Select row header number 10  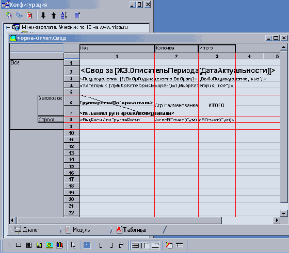click(72, 133)
